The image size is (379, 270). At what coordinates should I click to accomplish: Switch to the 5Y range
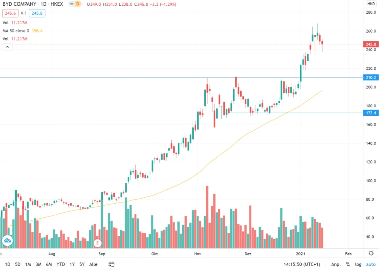pos(82,264)
